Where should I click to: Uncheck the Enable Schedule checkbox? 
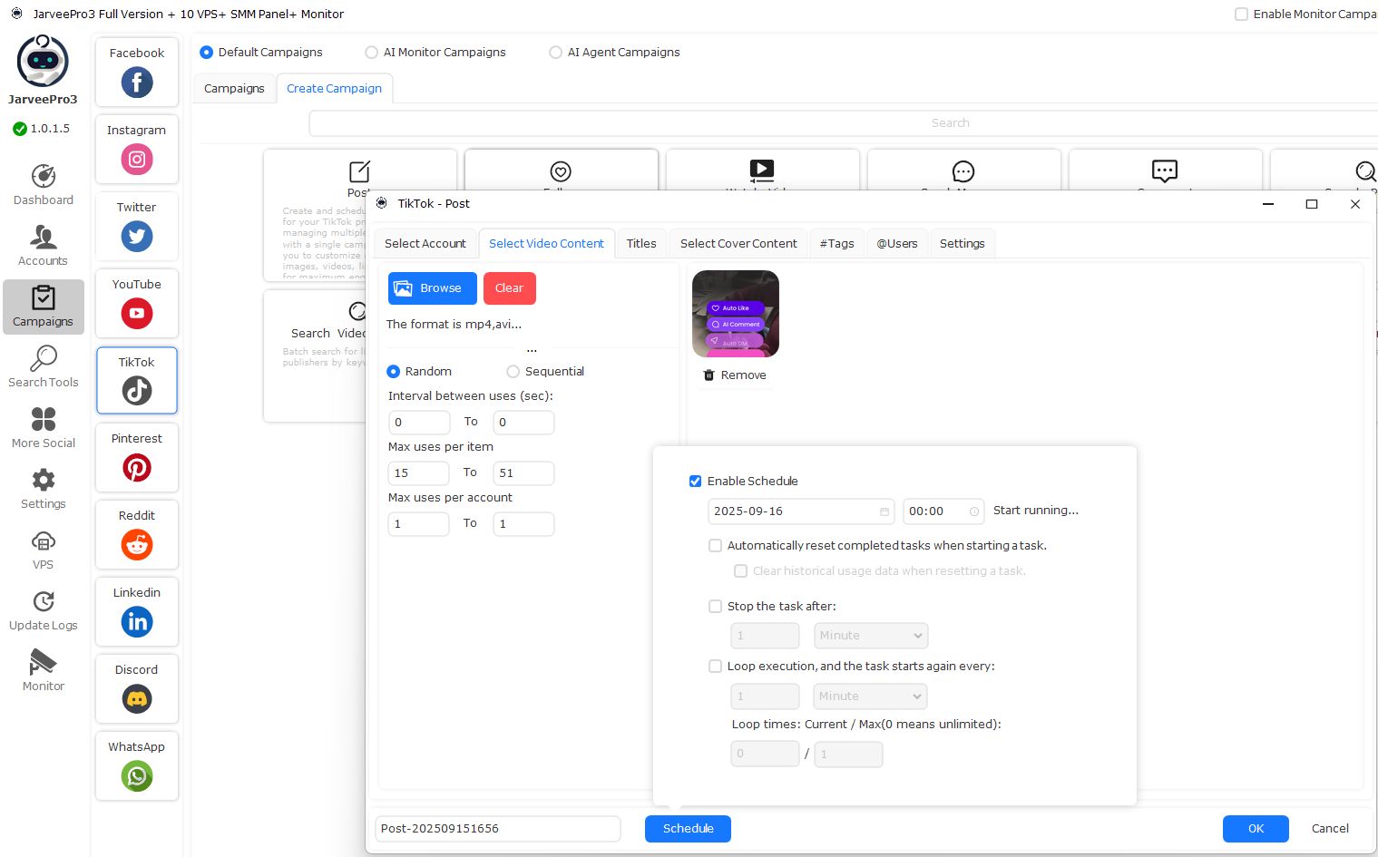click(696, 482)
